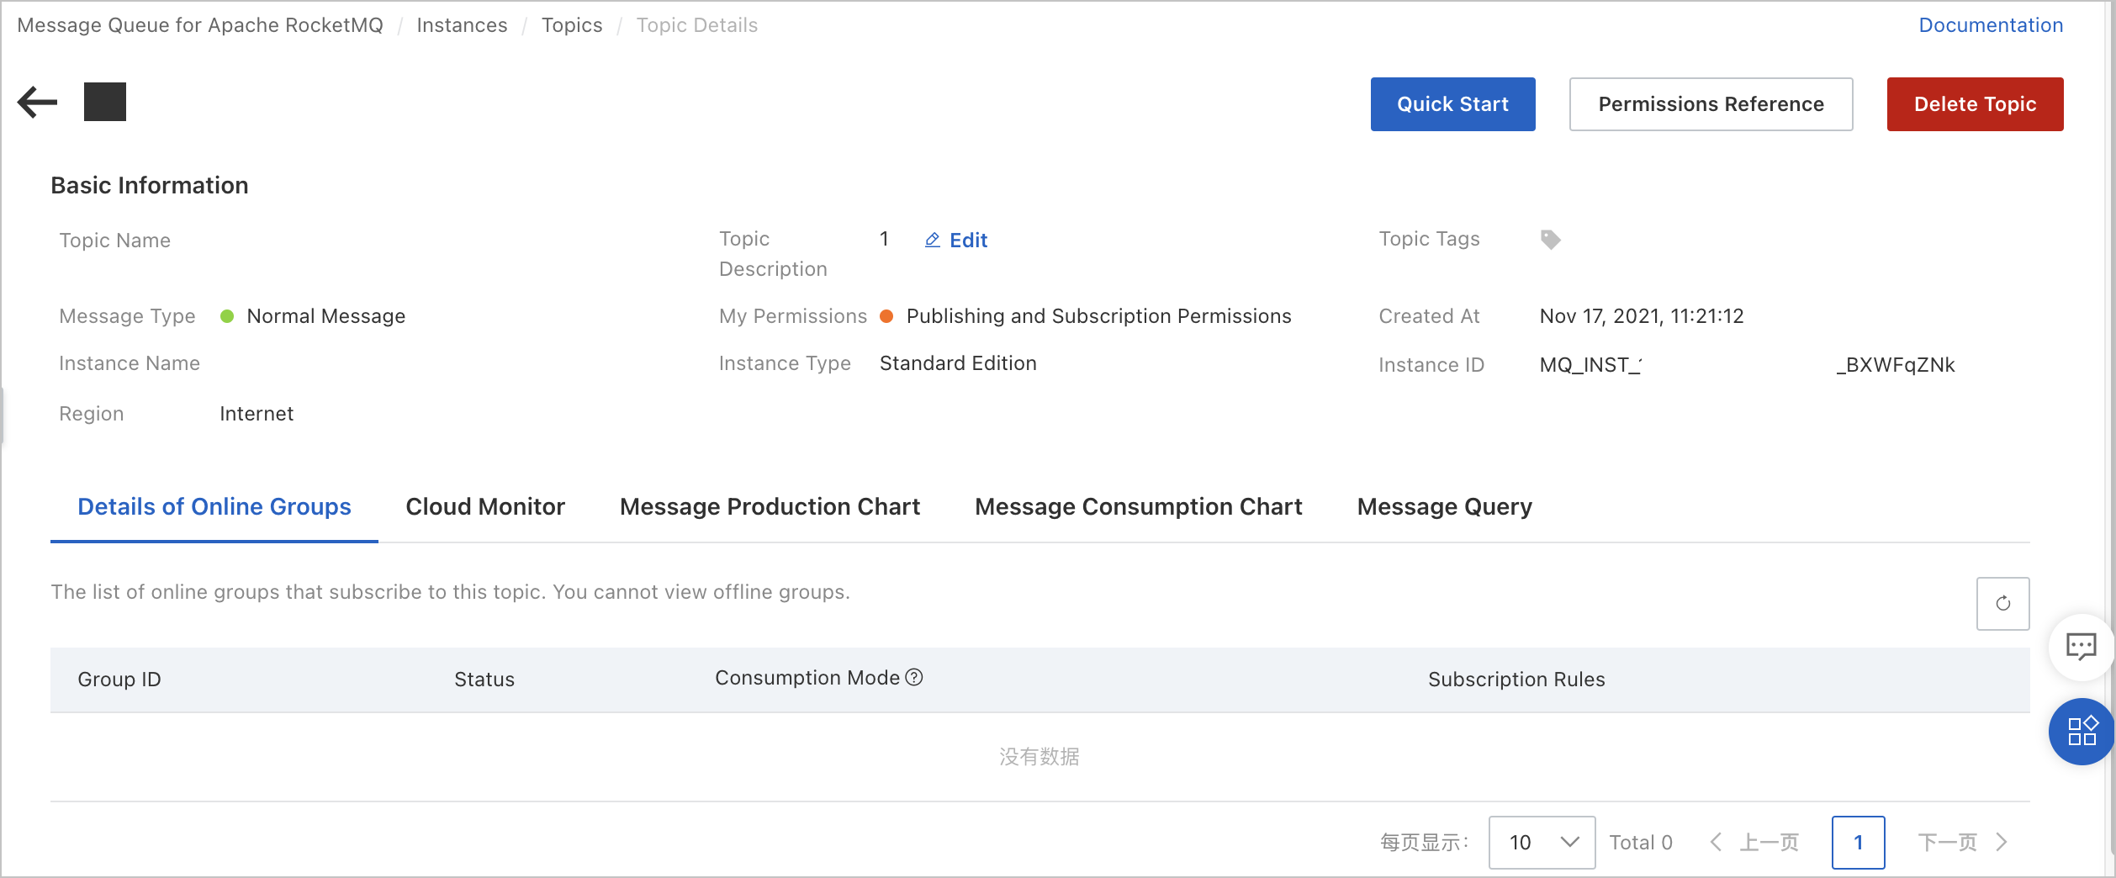Go to previous page arrow

1716,842
